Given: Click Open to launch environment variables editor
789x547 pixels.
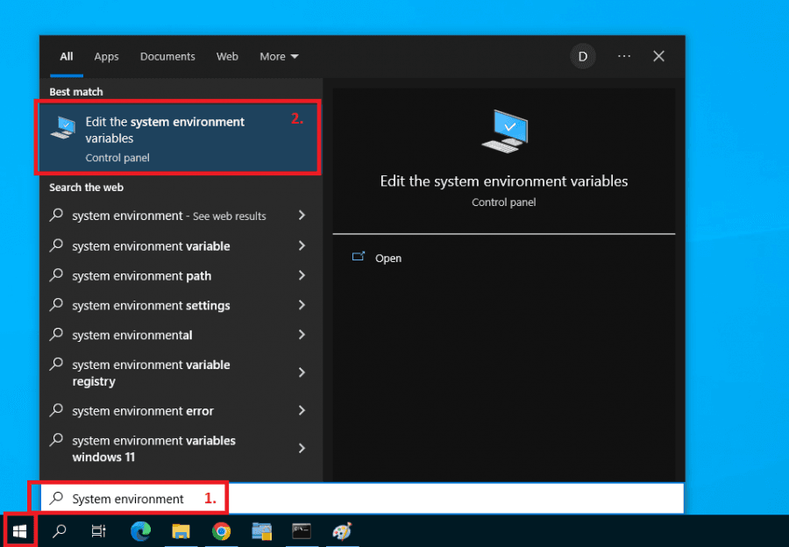Looking at the screenshot, I should 388,258.
